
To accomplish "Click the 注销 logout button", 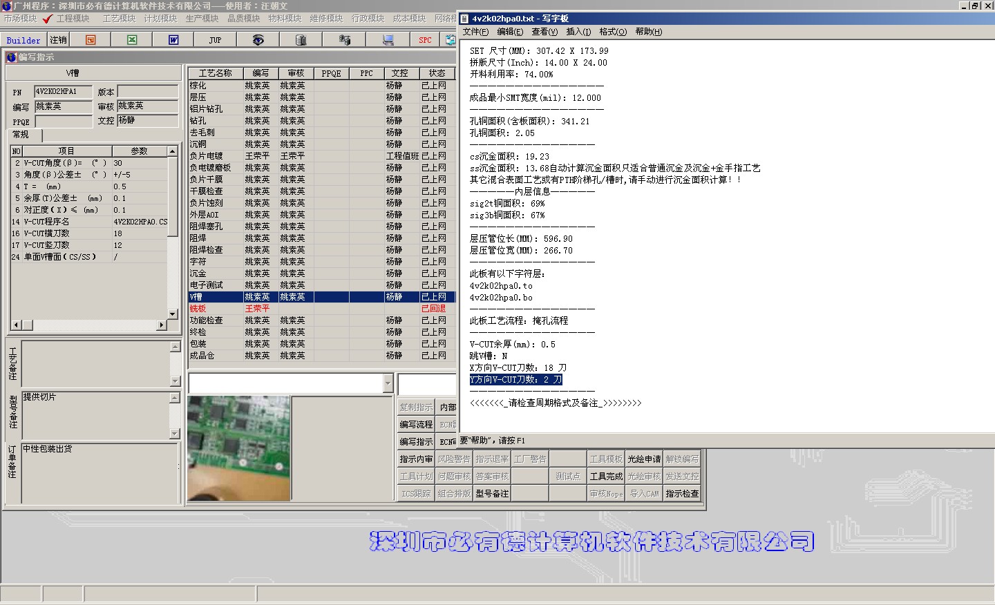I will [58, 40].
